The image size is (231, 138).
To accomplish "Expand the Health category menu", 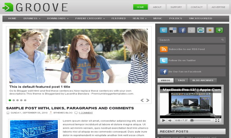I will click(139, 18).
